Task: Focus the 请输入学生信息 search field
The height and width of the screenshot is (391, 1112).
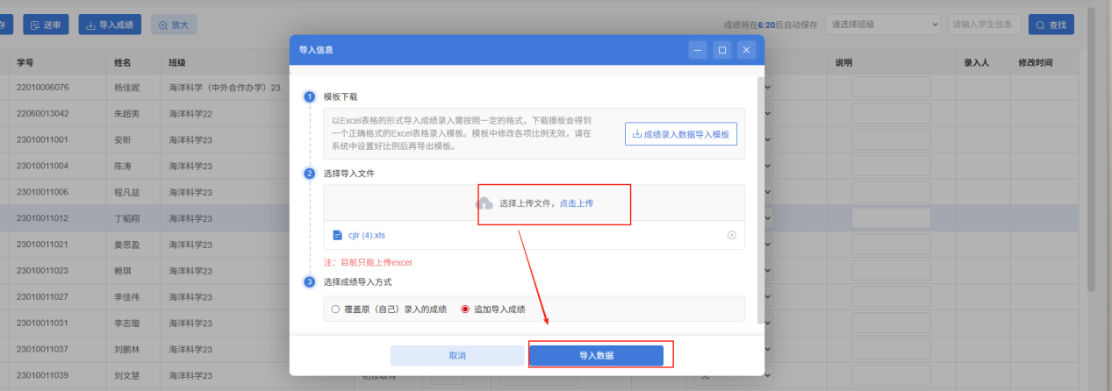Action: (985, 25)
